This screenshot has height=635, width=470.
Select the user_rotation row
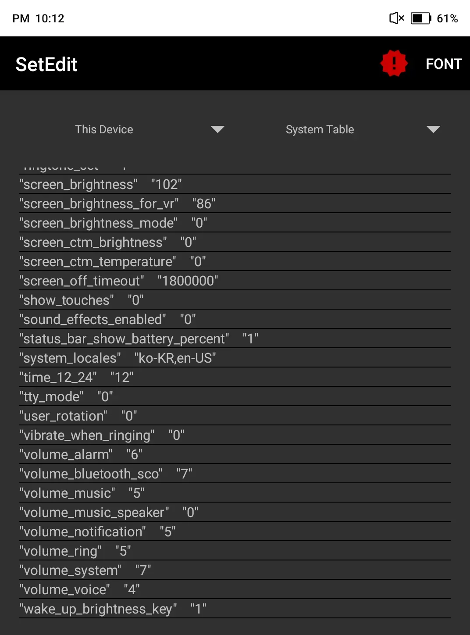(x=235, y=416)
